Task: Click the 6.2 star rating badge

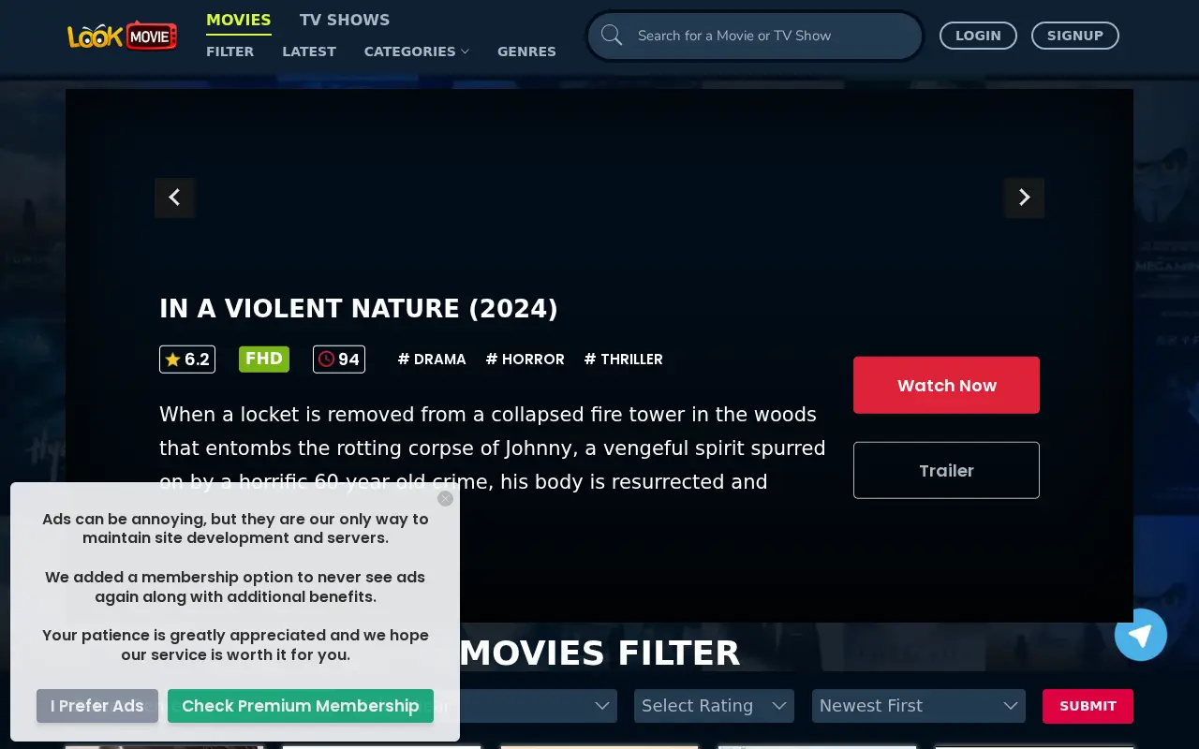Action: [x=187, y=360]
